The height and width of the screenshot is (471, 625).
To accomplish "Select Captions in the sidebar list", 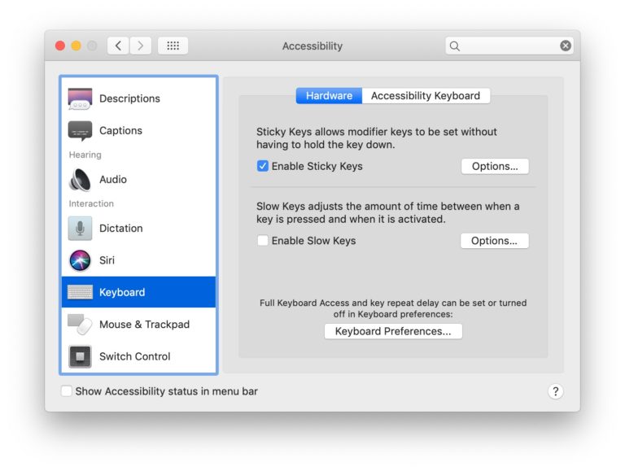I will pyautogui.click(x=138, y=131).
